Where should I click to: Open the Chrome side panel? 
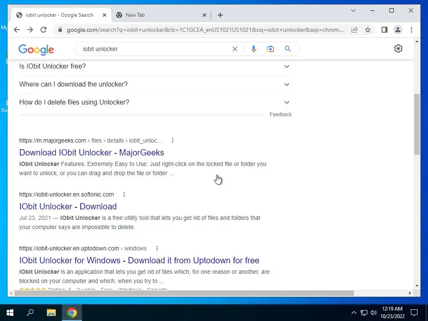[x=385, y=30]
